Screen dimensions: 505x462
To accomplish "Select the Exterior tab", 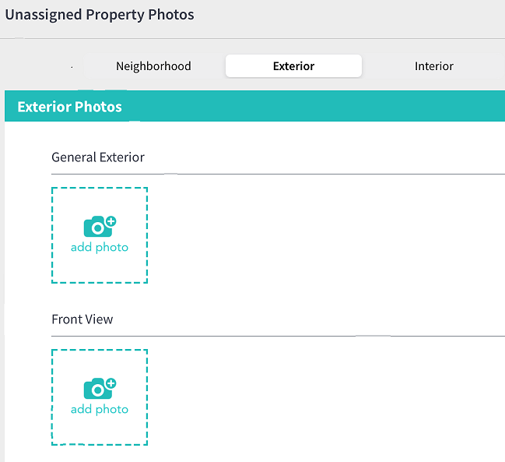I will tap(293, 66).
